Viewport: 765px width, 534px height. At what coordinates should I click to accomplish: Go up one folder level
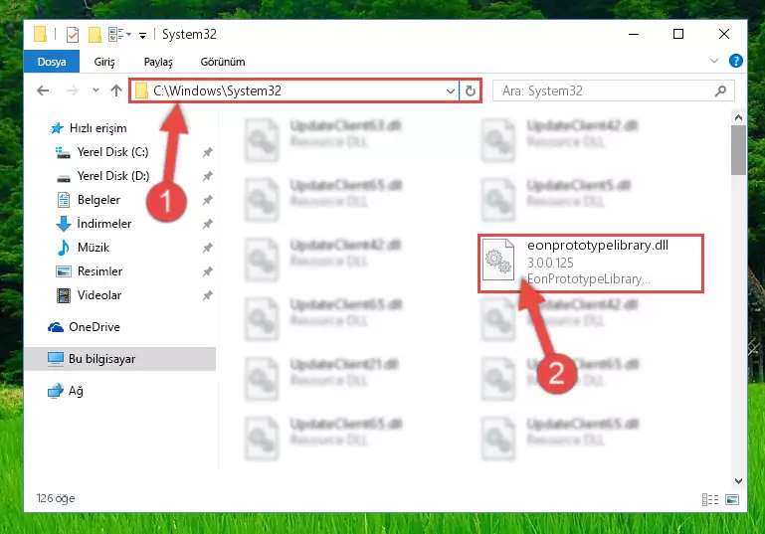[x=116, y=90]
